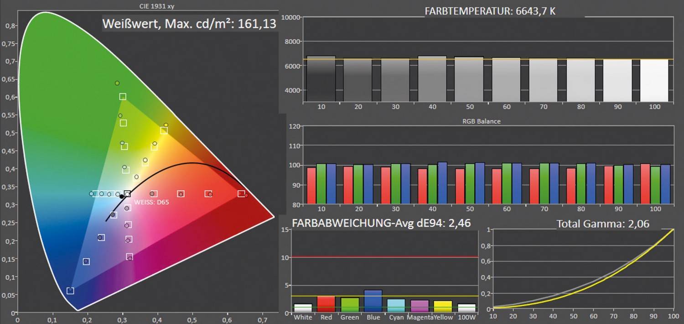Image resolution: width=684 pixels, height=324 pixels.
Task: Click the White bar in the dE94 chart
Action: (x=303, y=308)
